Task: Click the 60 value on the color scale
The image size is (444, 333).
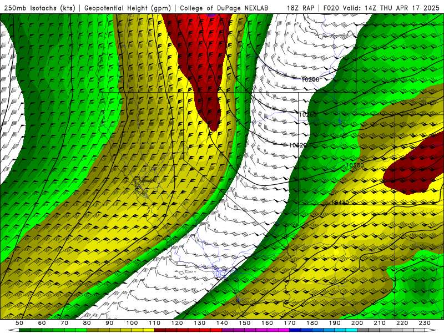Action: [42, 323]
